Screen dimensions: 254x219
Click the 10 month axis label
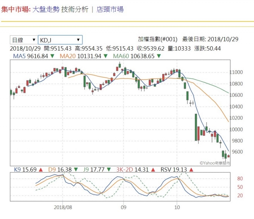177,207
